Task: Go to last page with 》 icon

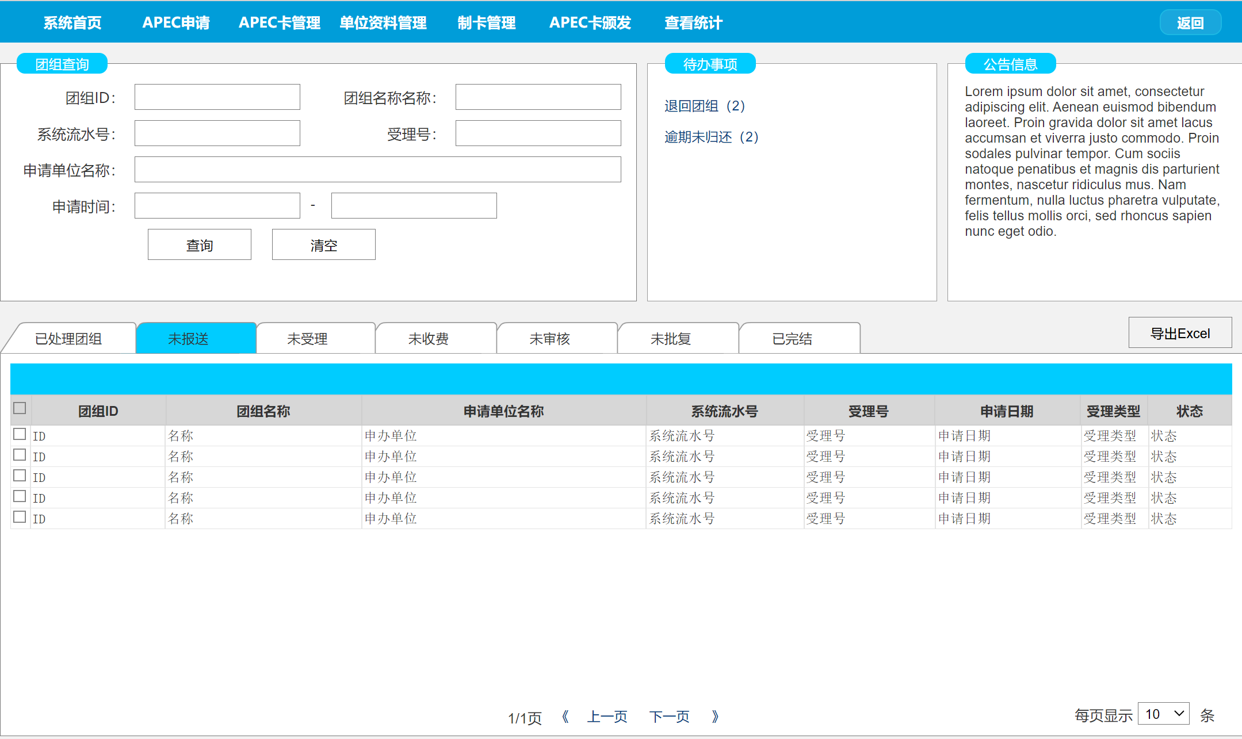Action: click(x=715, y=717)
